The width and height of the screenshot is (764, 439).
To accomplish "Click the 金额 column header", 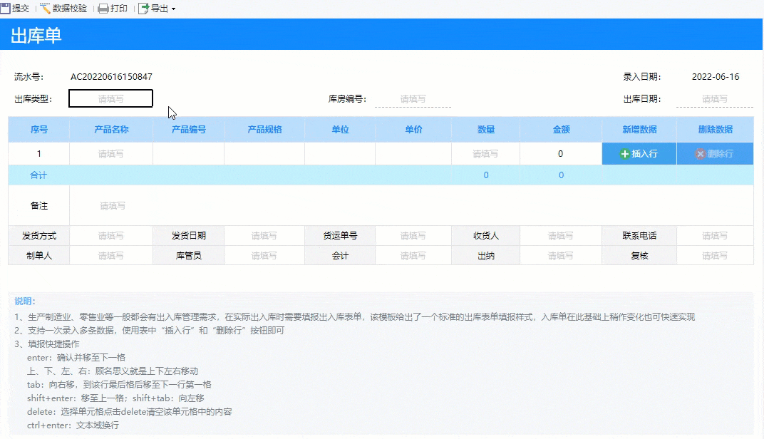I will [561, 130].
